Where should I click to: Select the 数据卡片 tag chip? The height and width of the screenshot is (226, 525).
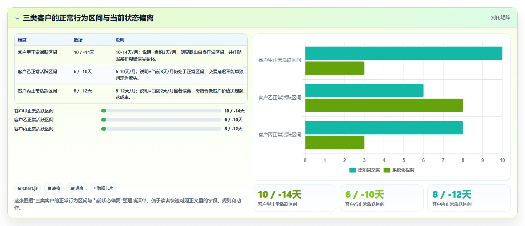[x=103, y=188]
